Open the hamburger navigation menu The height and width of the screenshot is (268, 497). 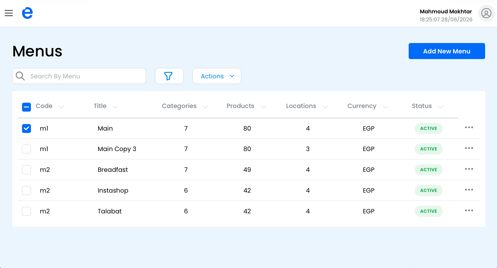coord(9,13)
